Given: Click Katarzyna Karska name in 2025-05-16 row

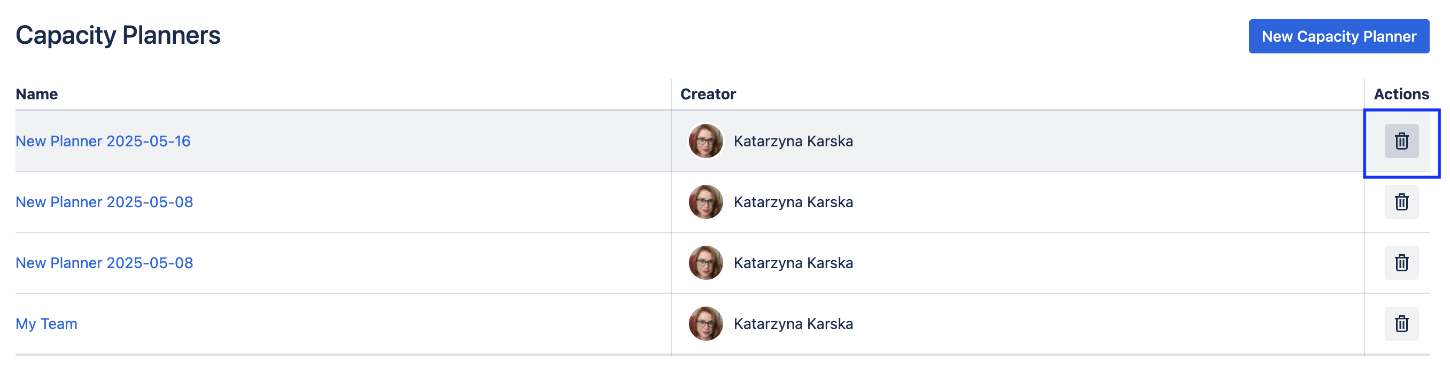Looking at the screenshot, I should point(793,141).
